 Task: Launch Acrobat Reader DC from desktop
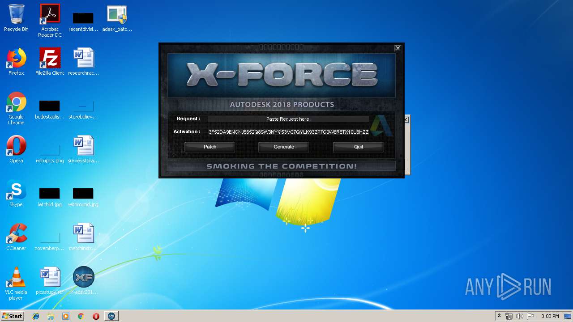(50, 21)
